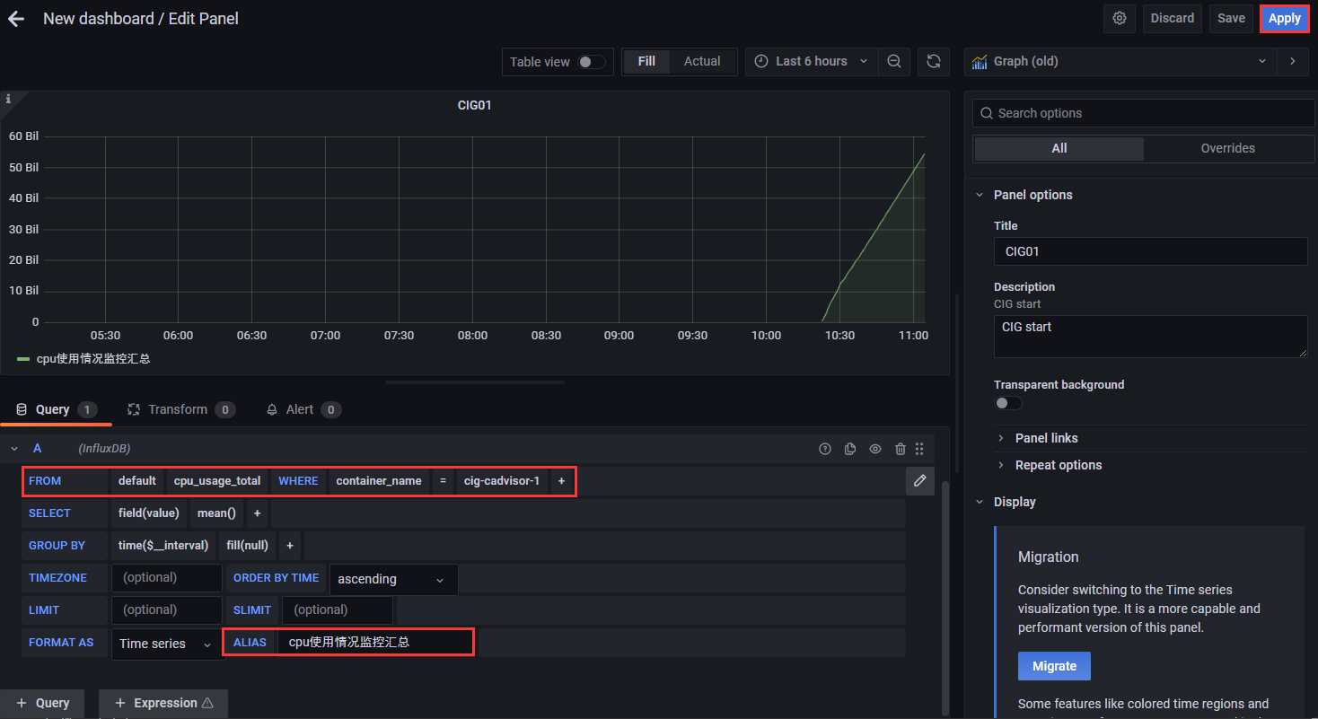Refresh dashboard icon

click(x=934, y=61)
